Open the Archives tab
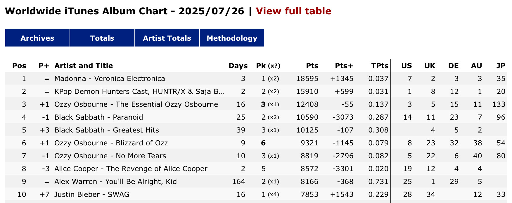This screenshot has height=203, width=512. pyautogui.click(x=37, y=38)
